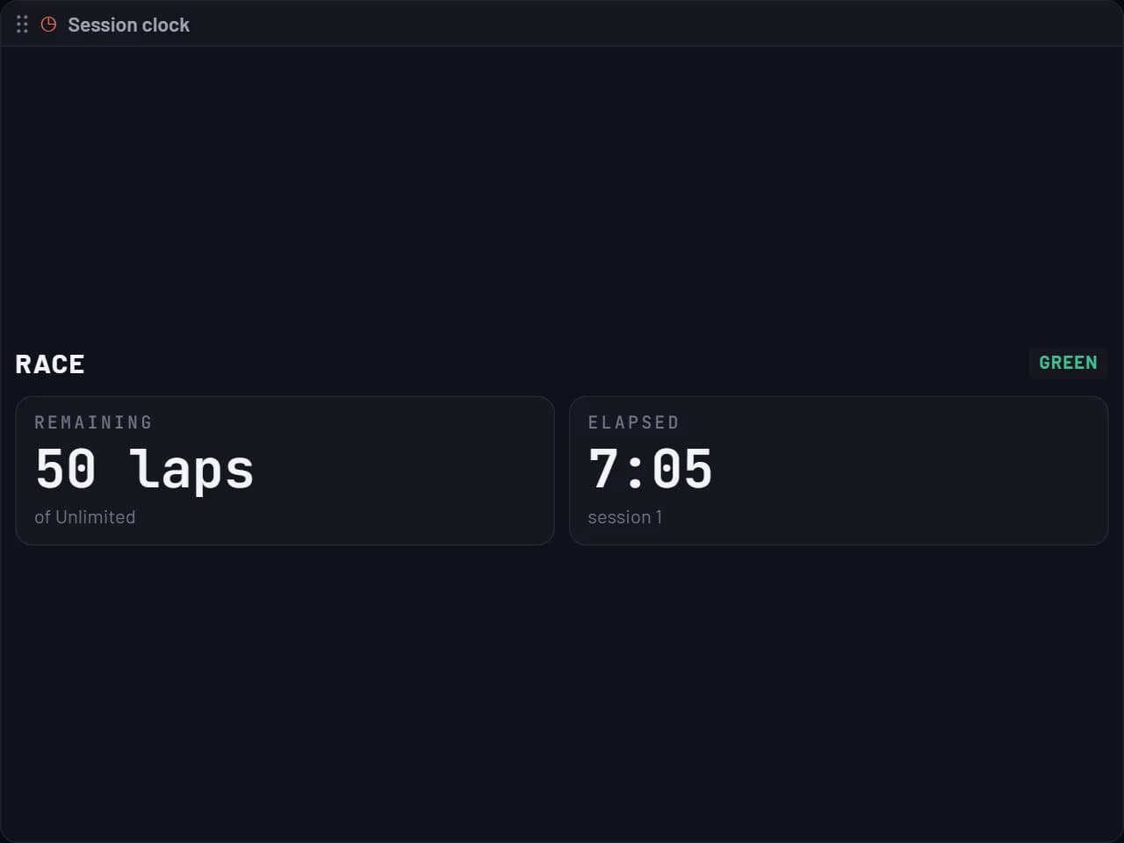Screen dimensions: 1124x843
Task: Select the Session clock panel title
Action: pyautogui.click(x=128, y=25)
